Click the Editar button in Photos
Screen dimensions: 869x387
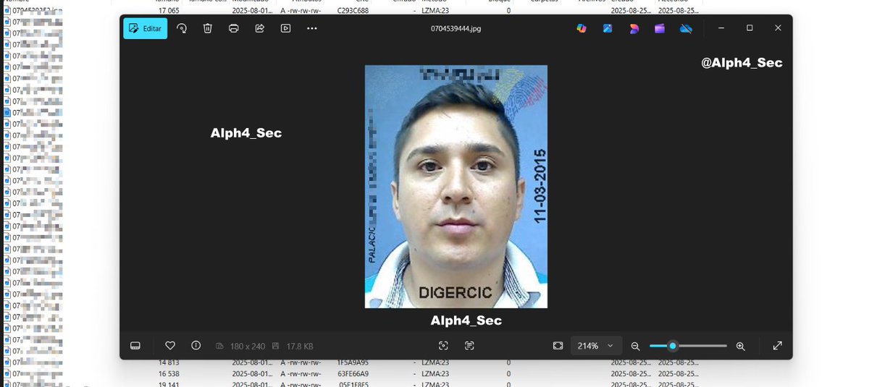[146, 28]
